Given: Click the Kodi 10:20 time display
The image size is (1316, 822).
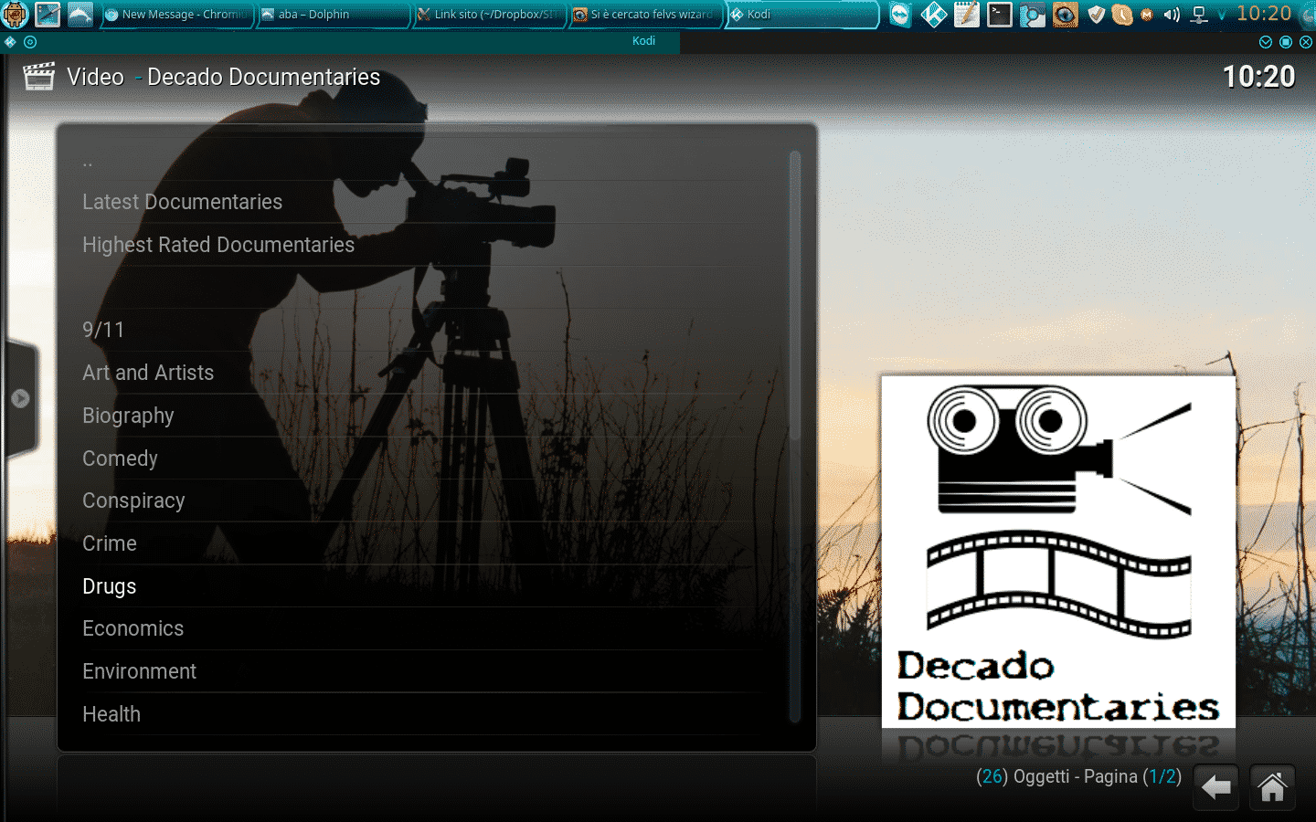Looking at the screenshot, I should 1258,77.
